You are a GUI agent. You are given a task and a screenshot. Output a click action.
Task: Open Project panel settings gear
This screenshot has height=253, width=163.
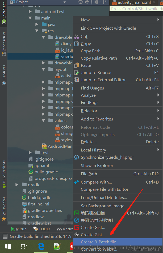click(x=96, y=2)
